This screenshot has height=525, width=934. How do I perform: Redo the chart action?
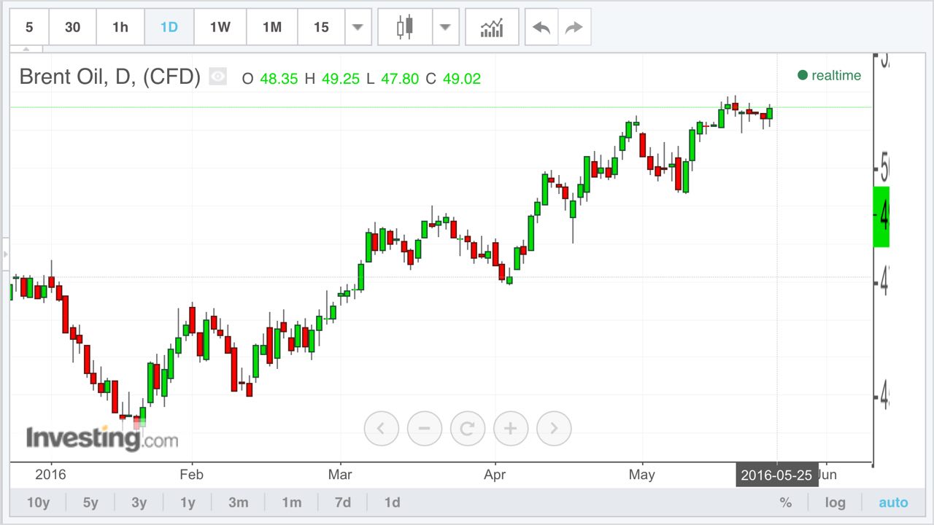tap(575, 27)
